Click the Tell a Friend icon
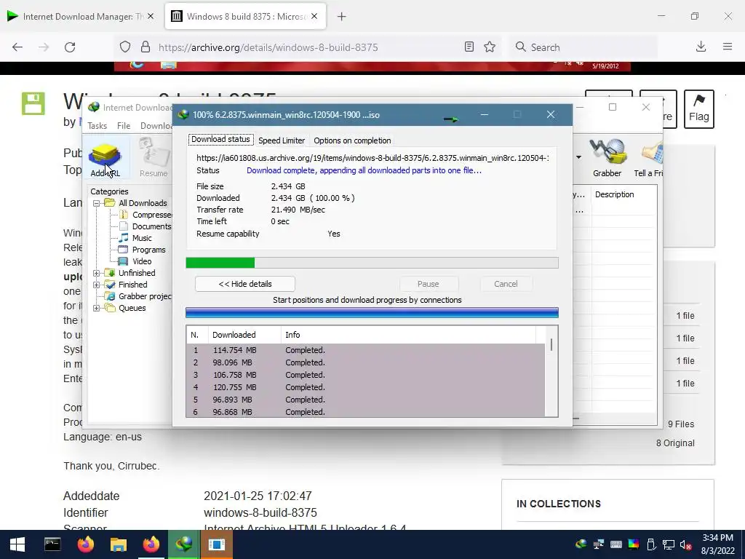Image resolution: width=745 pixels, height=559 pixels. pyautogui.click(x=649, y=158)
